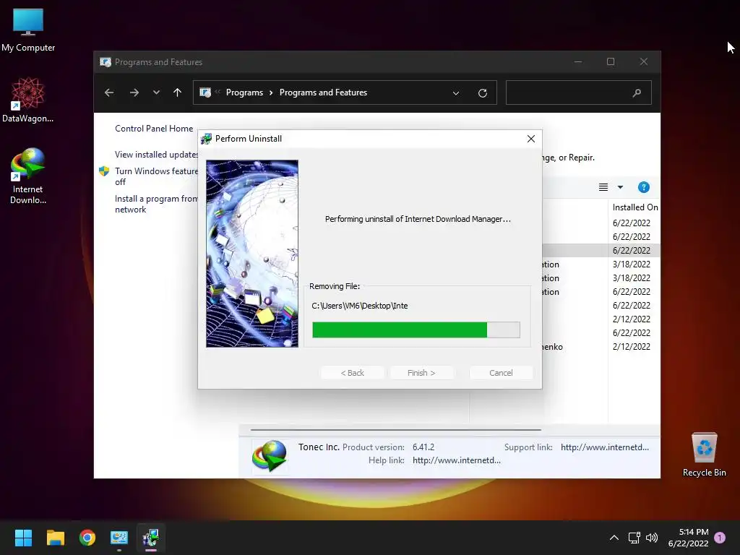Click the Help link URL in details pane
740x555 pixels.
[x=457, y=460]
